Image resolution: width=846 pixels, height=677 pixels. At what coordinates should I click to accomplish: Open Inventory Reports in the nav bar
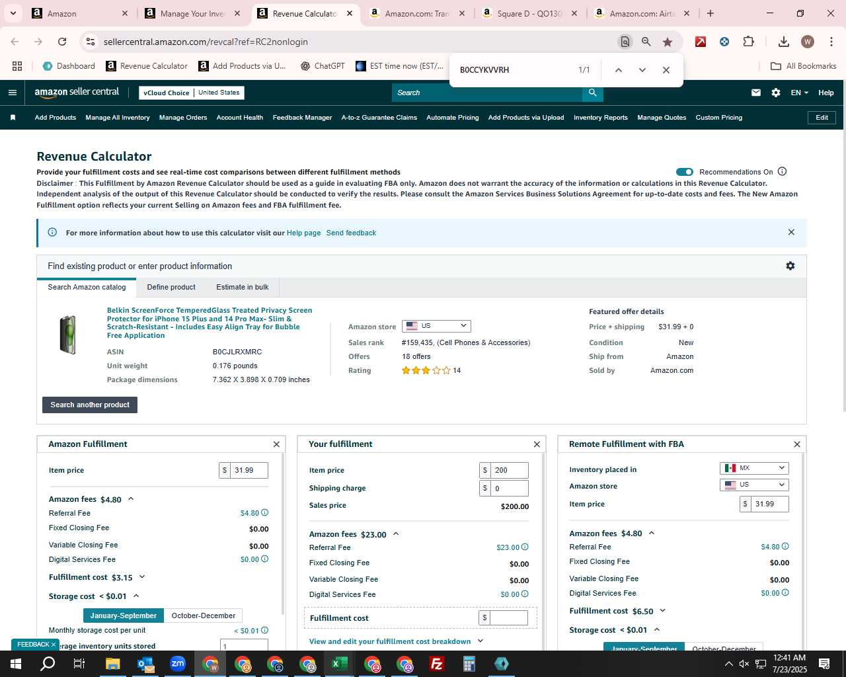(x=601, y=118)
